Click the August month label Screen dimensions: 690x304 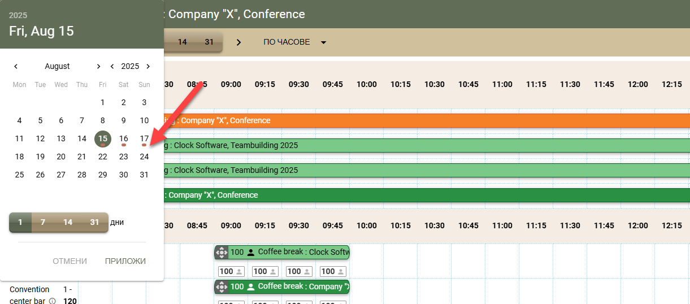[x=57, y=66]
